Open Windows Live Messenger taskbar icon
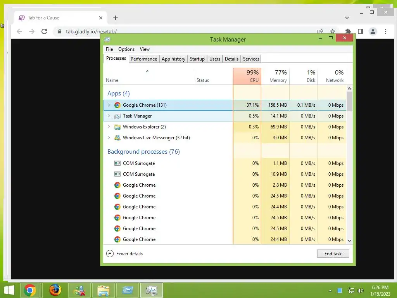The width and height of the screenshot is (397, 298). (79, 290)
